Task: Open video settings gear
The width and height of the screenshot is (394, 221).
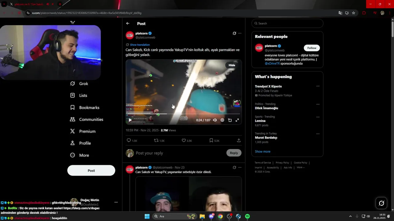Action: point(222,120)
